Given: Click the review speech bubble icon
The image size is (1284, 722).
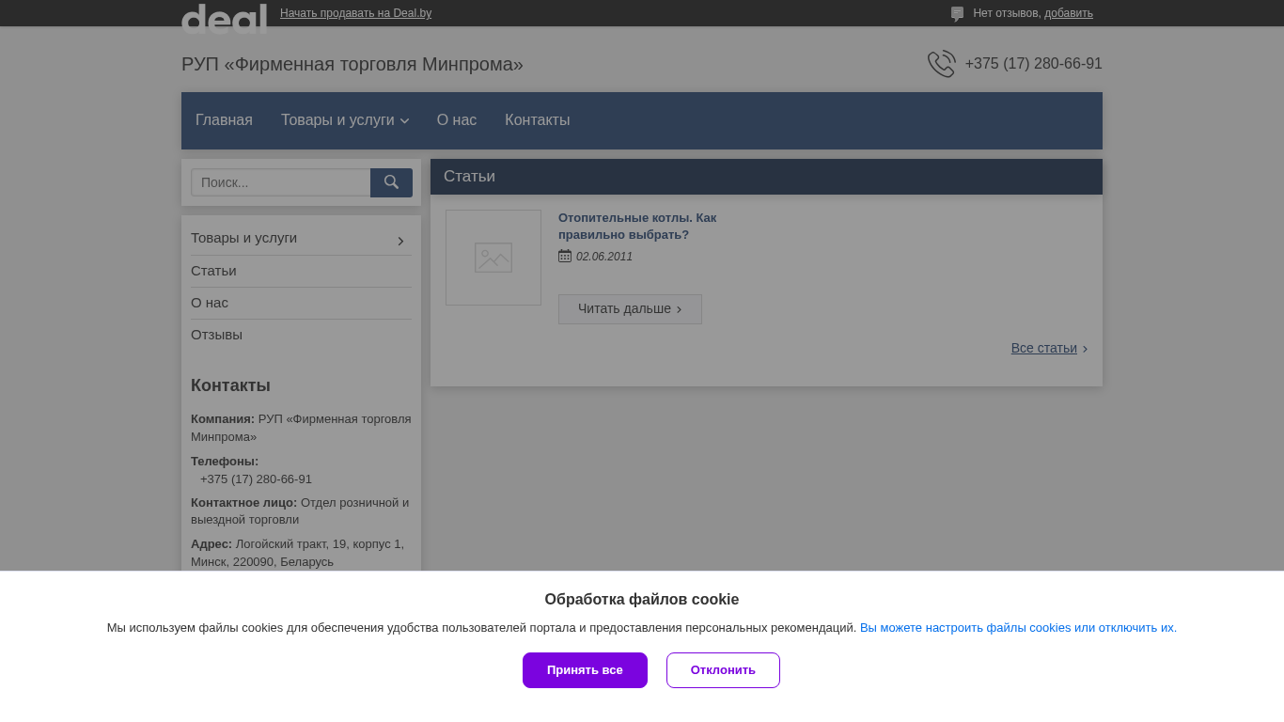Looking at the screenshot, I should (x=957, y=14).
